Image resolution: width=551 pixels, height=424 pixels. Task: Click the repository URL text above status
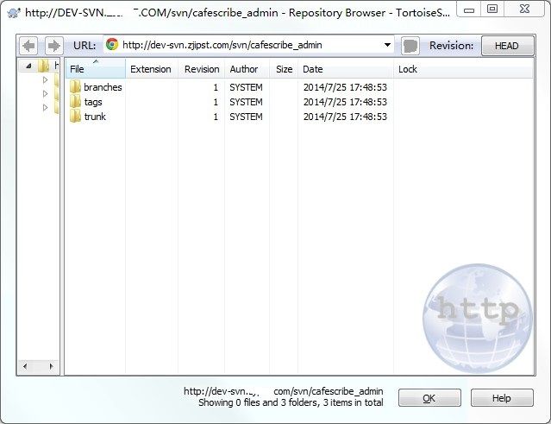(x=283, y=391)
